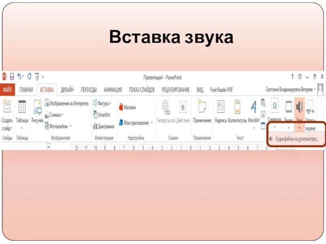
Task: Open Ribbon Display Options button
Action: [x=300, y=76]
